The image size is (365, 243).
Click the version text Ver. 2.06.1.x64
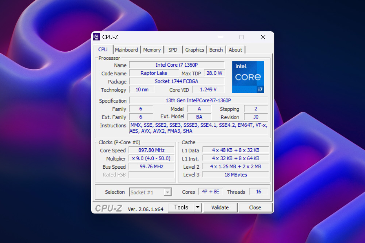click(x=146, y=209)
